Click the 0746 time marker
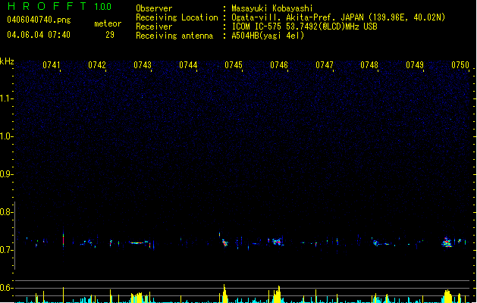The image size is (477, 303). tap(279, 65)
